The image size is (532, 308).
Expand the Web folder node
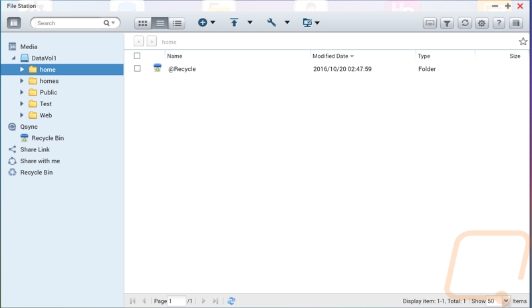point(22,116)
